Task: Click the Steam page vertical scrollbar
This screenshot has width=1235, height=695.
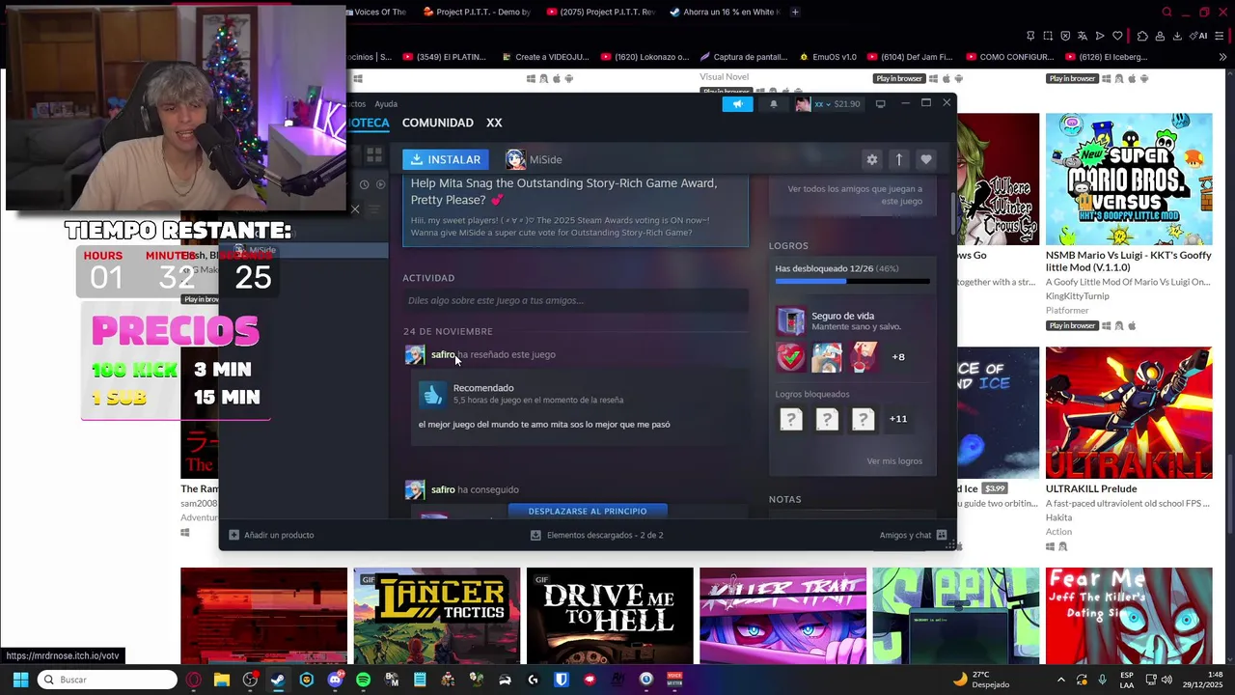Action: pos(952,217)
